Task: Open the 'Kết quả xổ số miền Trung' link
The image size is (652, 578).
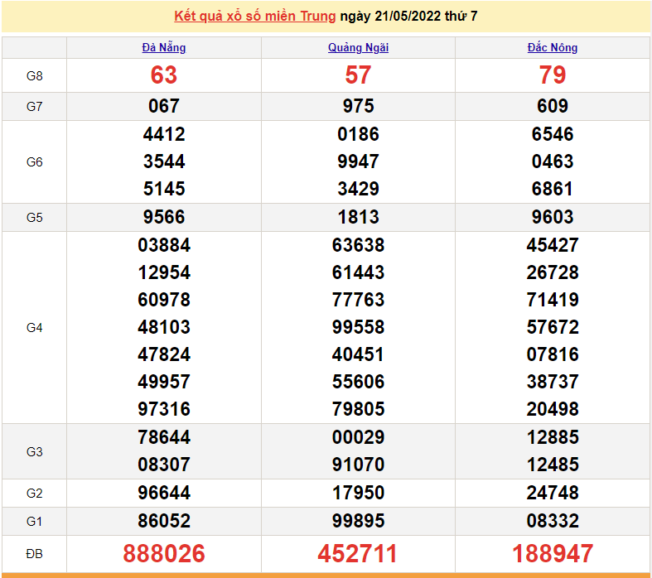Action: [255, 17]
